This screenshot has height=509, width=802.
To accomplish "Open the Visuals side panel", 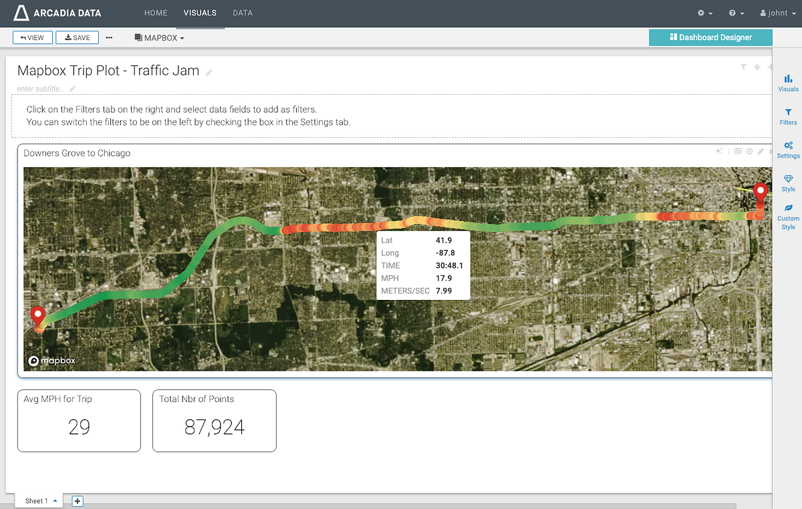I will (788, 83).
